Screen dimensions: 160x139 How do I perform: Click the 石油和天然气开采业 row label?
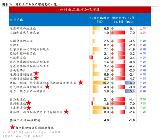tap(24, 33)
